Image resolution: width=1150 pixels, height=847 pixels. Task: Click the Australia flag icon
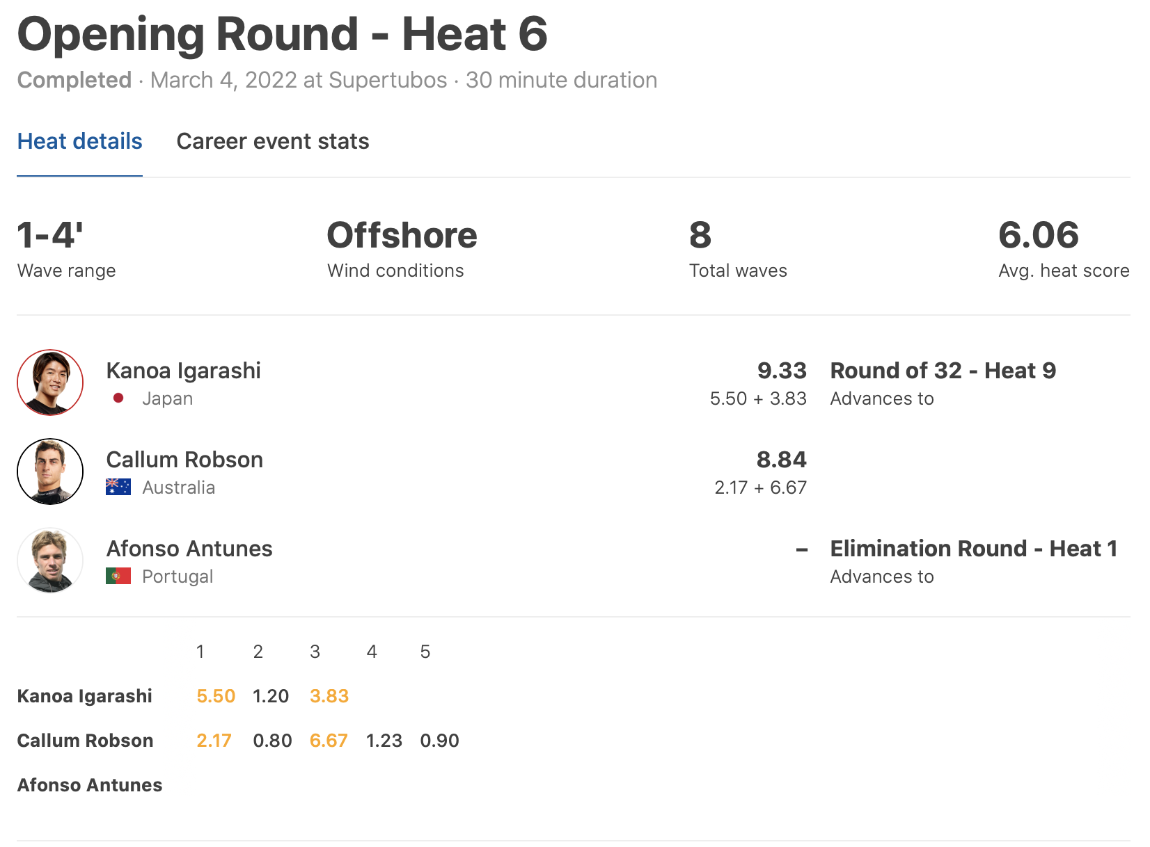coord(118,487)
